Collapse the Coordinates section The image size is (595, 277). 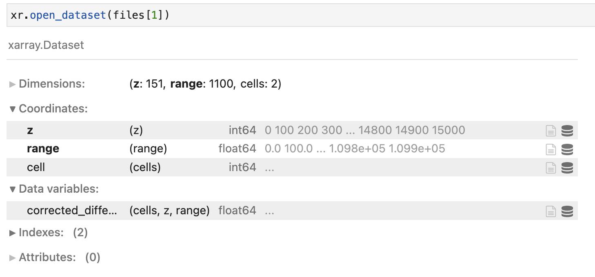pos(48,109)
